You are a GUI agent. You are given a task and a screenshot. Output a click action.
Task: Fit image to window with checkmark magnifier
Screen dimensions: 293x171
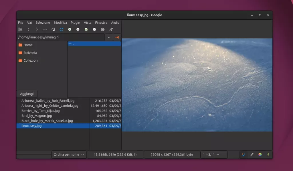coord(86,29)
